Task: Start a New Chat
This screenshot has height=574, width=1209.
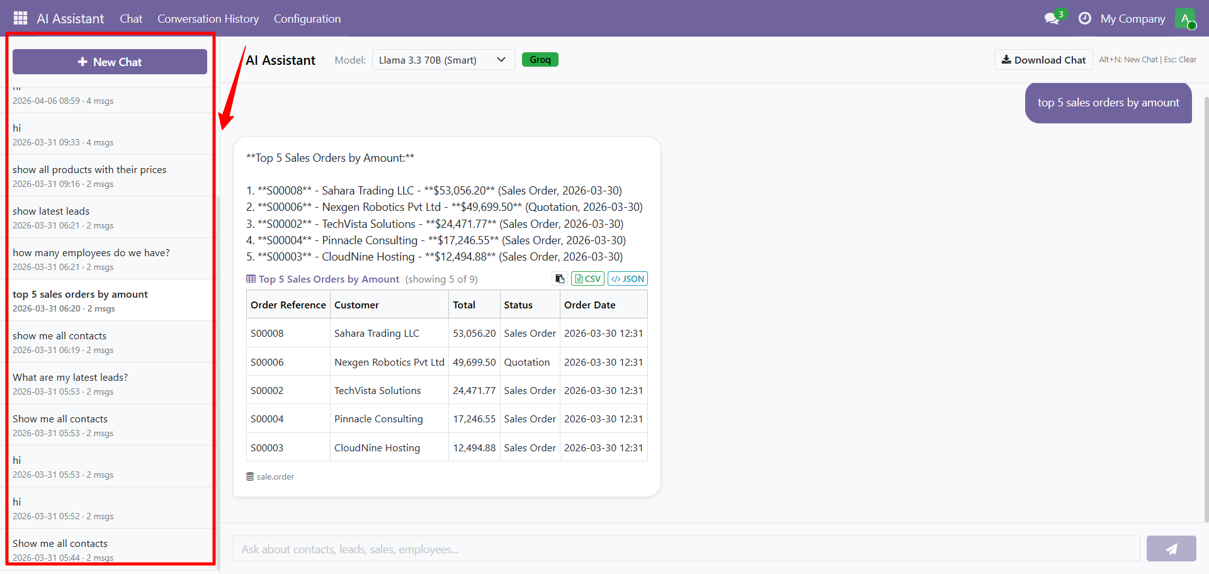Action: coord(110,62)
